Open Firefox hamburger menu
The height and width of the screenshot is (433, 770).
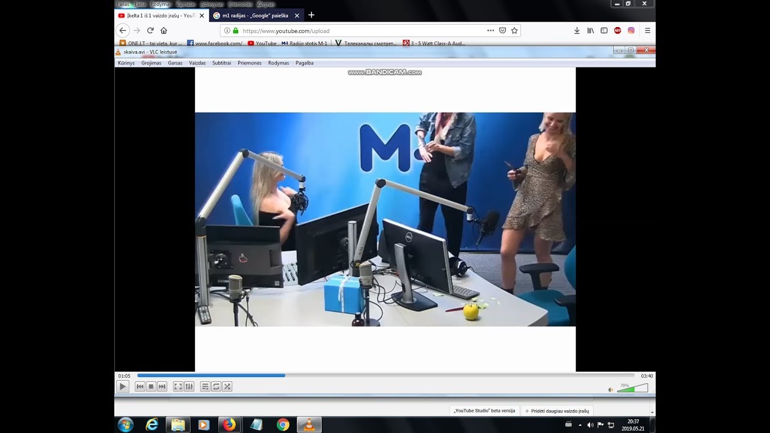click(647, 31)
